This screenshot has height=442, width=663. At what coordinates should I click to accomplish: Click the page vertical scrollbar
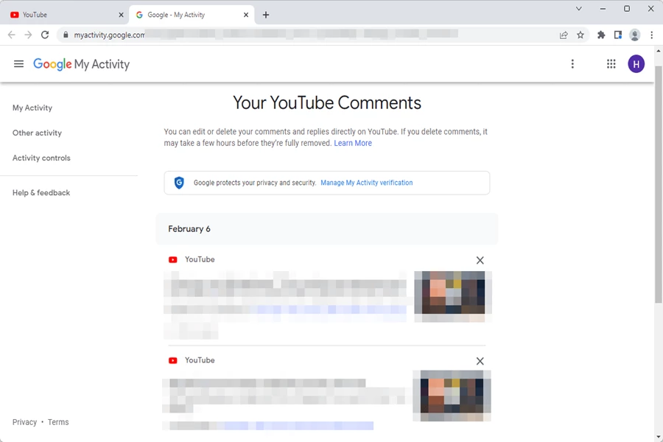click(659, 184)
